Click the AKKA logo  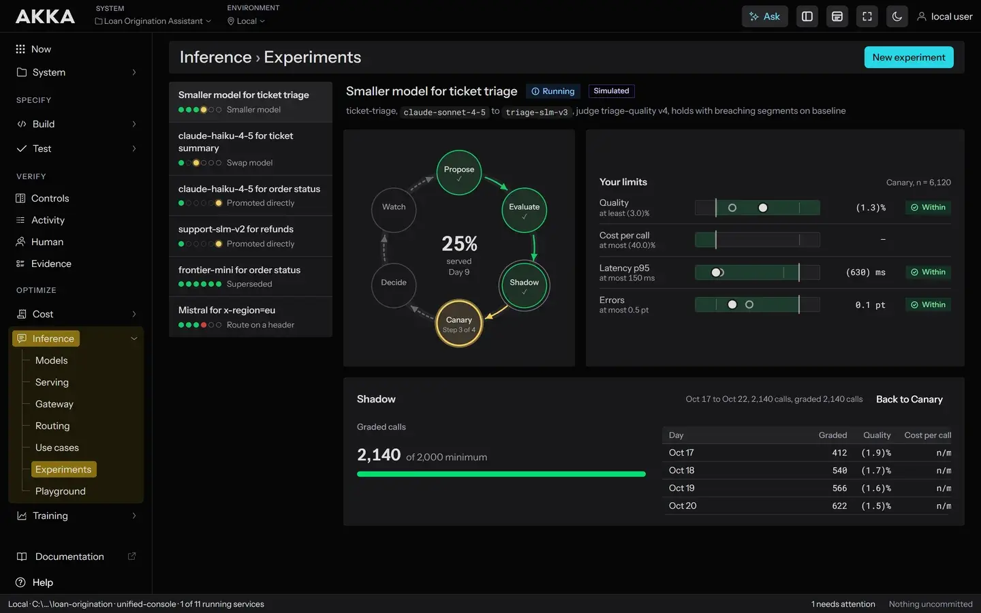45,16
